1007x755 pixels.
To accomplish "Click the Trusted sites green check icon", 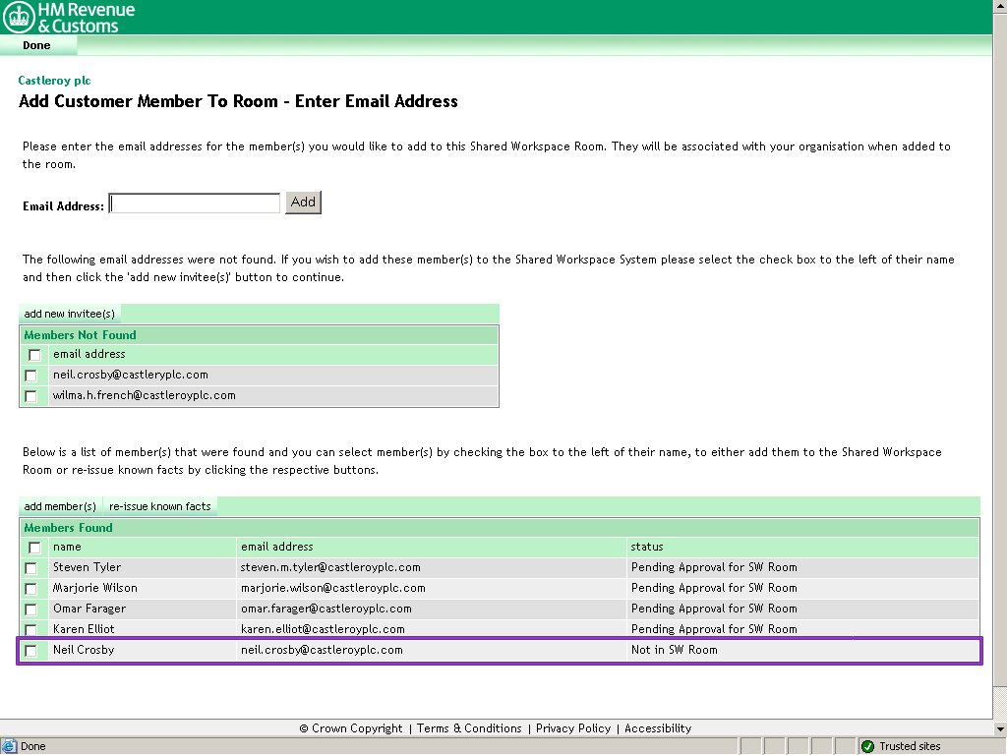I will 867,746.
